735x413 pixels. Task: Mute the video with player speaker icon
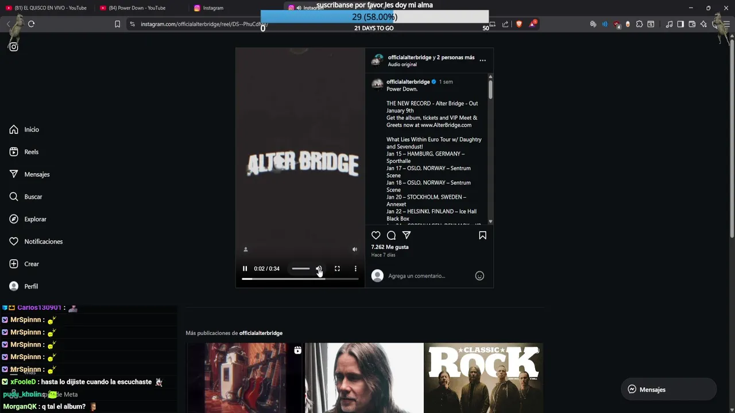click(319, 268)
